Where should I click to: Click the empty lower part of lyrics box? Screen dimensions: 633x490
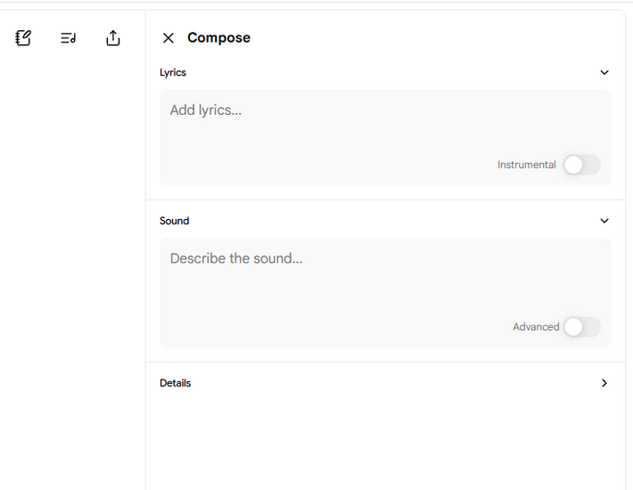coord(323,161)
